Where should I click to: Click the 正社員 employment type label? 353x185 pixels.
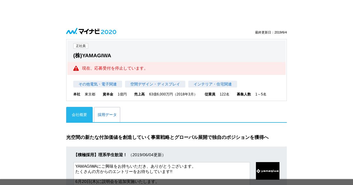[81, 46]
